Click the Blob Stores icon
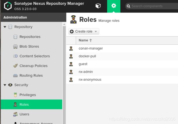The image size is (178, 124). coord(15,46)
